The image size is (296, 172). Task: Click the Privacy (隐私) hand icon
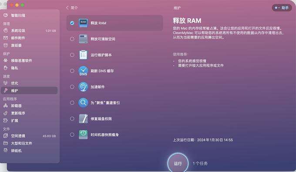click(x=6, y=68)
